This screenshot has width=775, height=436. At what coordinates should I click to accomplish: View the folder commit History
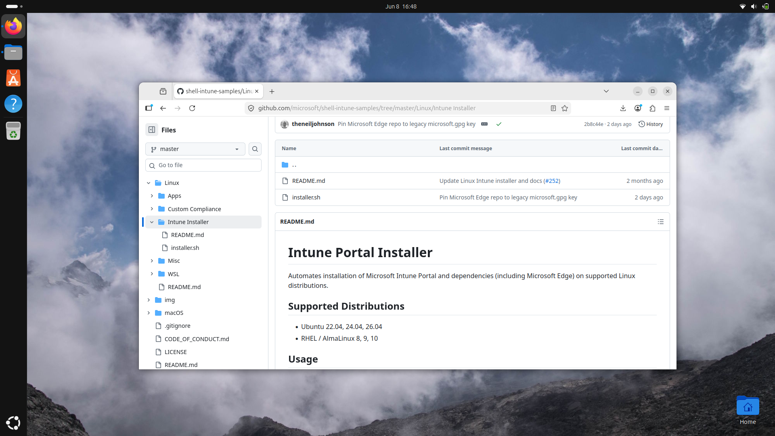coord(651,124)
